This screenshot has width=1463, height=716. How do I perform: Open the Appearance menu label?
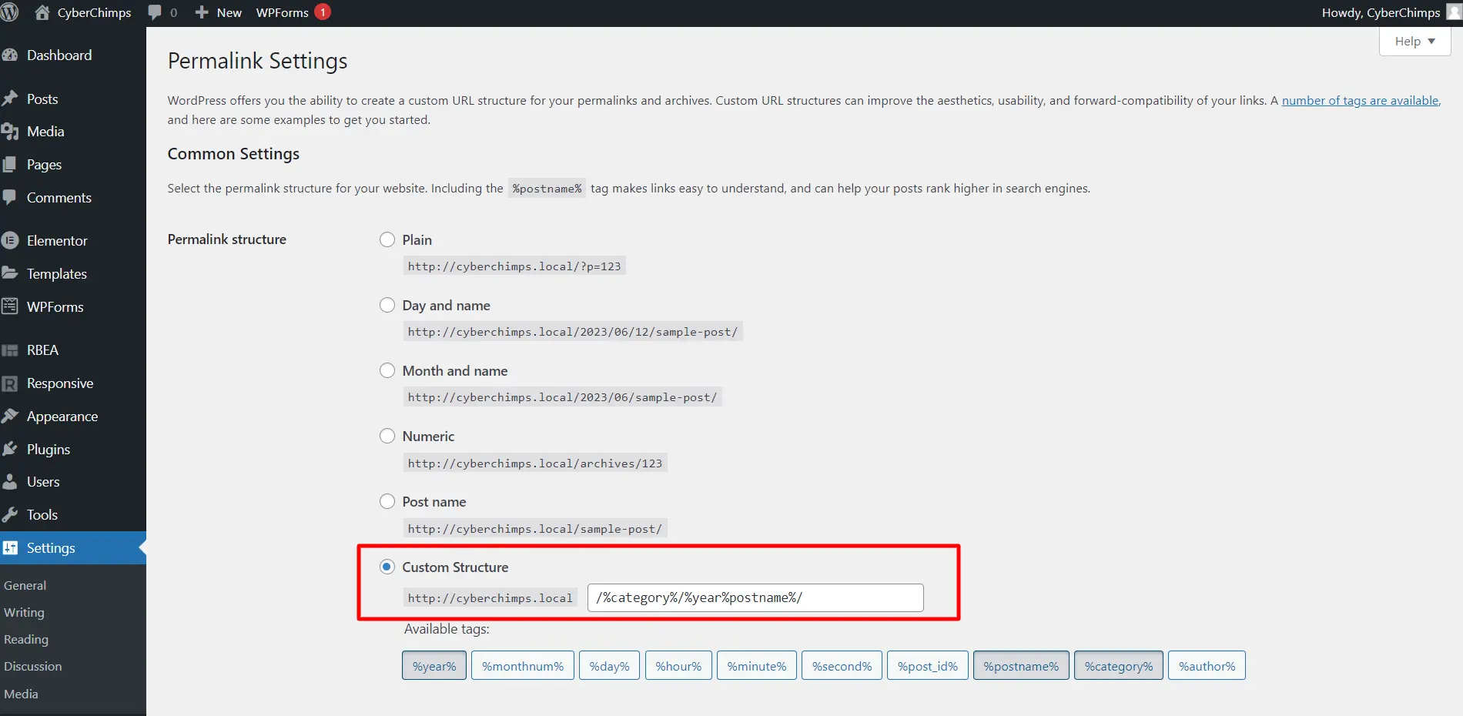click(x=62, y=416)
